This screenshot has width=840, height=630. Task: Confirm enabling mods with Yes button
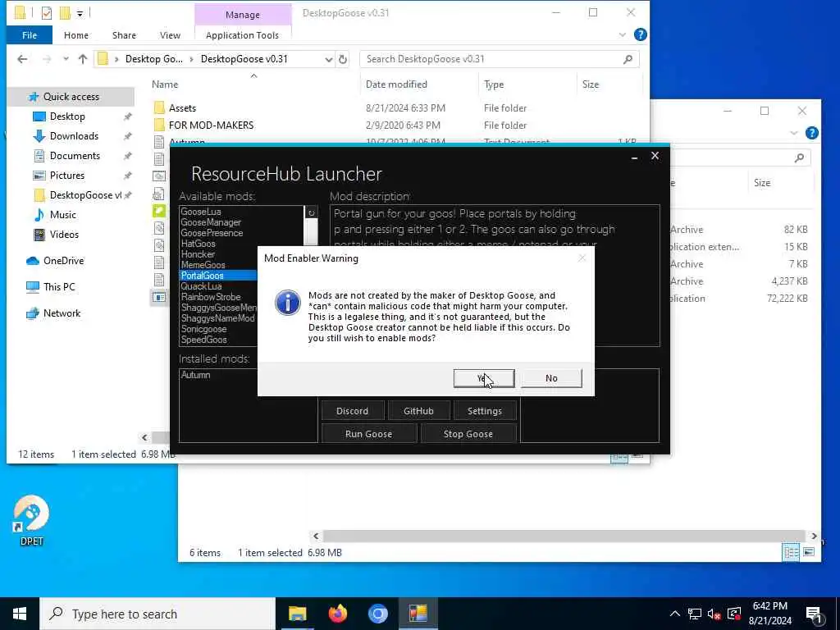point(484,378)
